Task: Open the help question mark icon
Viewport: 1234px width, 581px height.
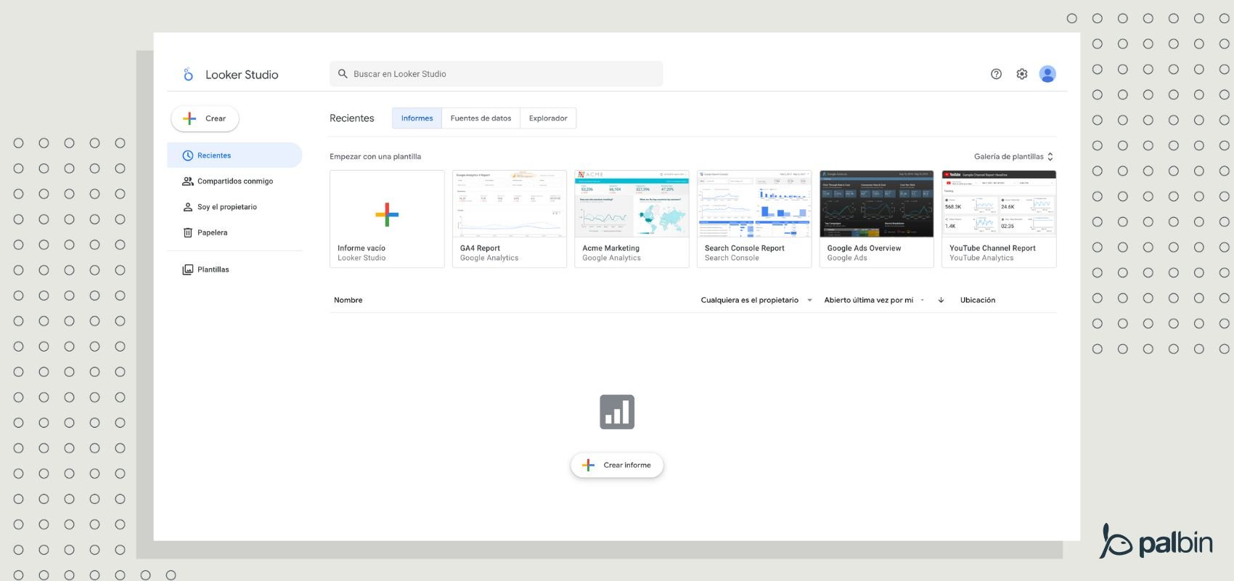Action: (996, 74)
